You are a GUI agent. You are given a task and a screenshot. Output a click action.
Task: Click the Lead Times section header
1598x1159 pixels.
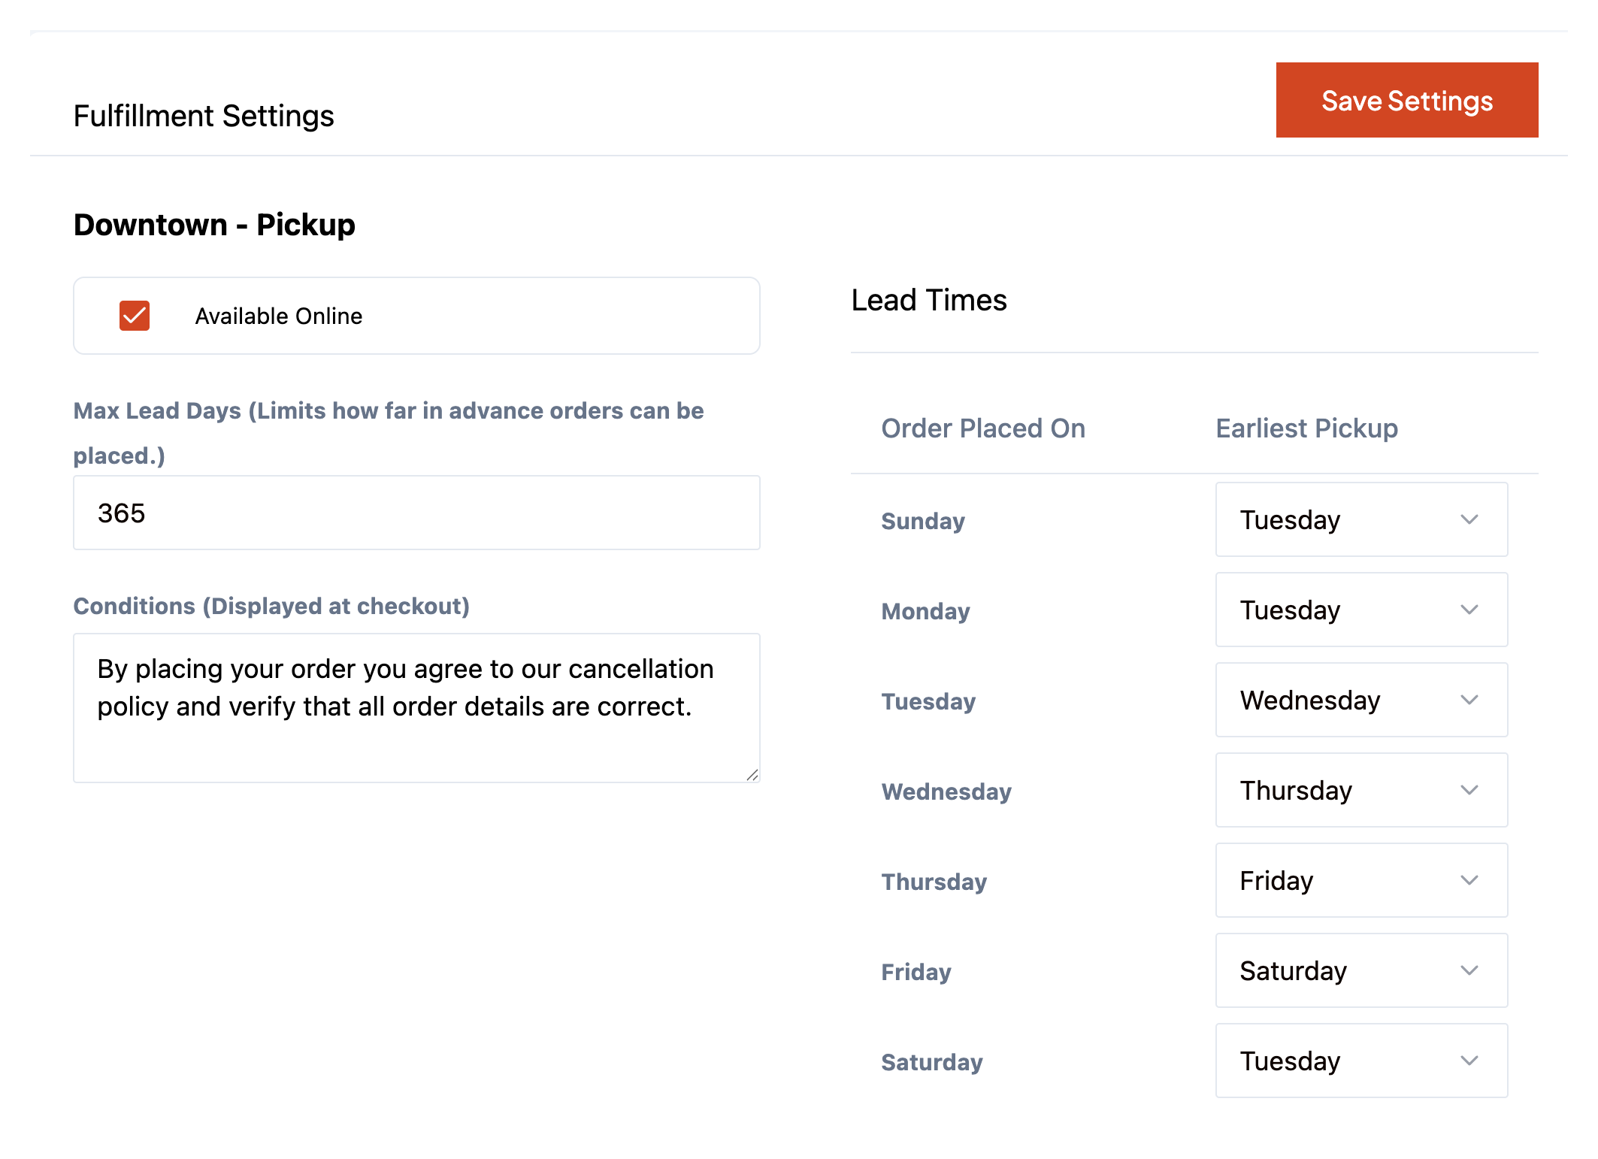point(928,300)
